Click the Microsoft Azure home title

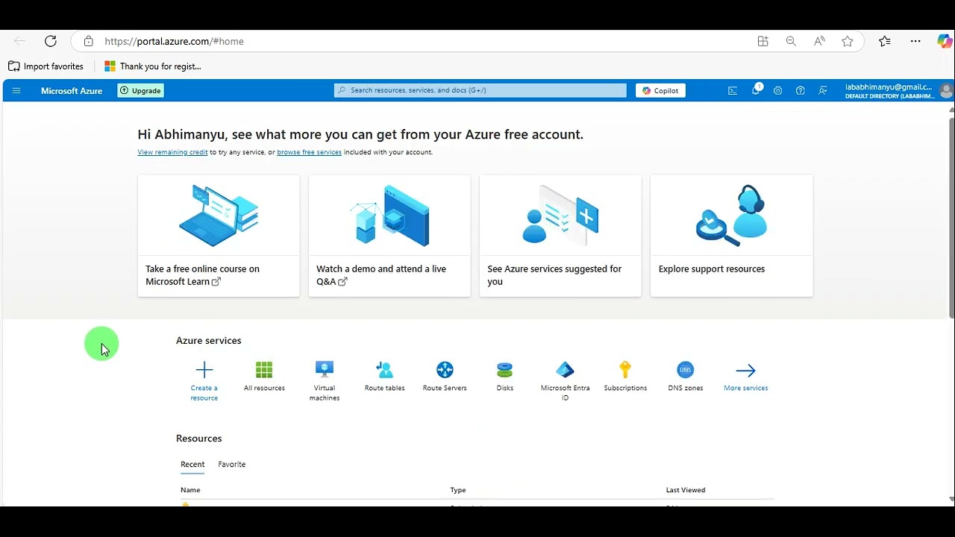click(72, 91)
